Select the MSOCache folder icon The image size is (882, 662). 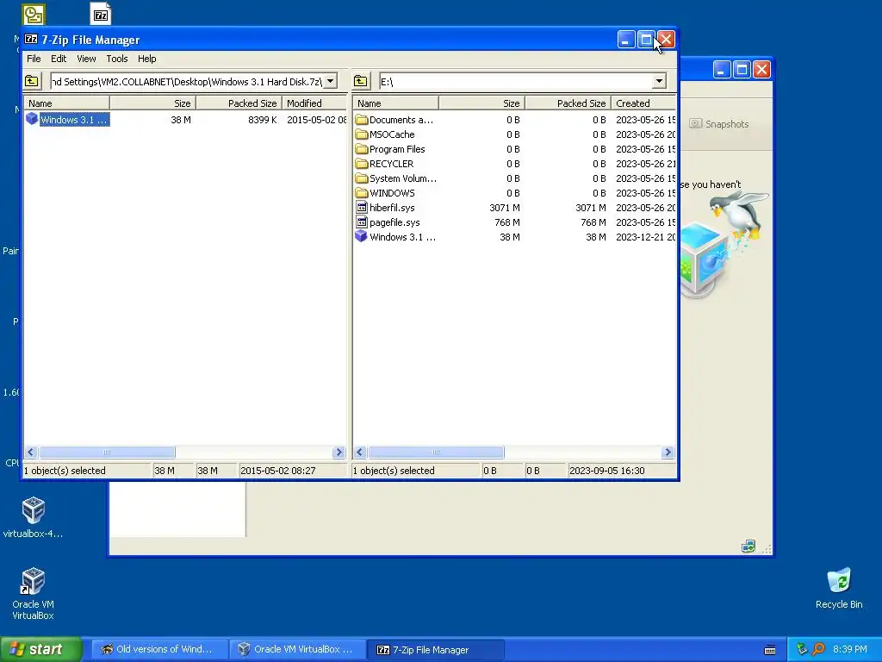pos(362,134)
